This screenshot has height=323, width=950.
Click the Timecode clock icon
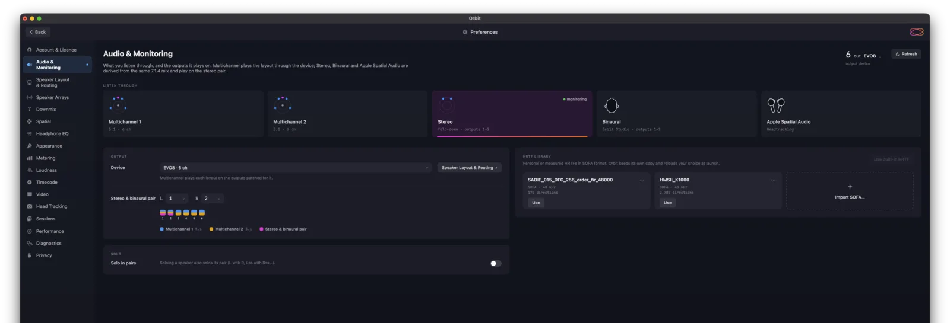(x=30, y=182)
